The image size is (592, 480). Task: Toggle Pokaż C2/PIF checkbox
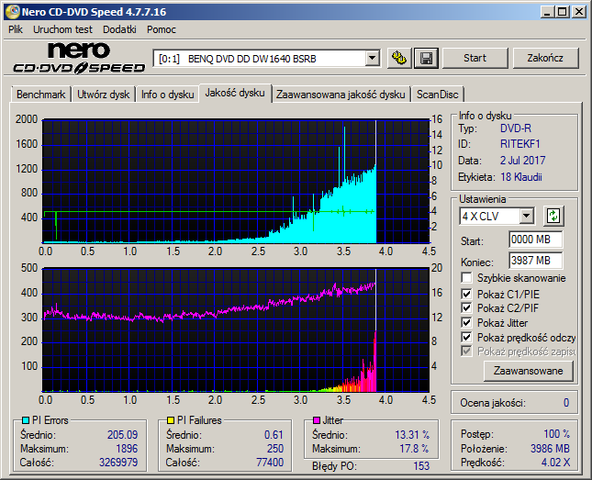(466, 307)
